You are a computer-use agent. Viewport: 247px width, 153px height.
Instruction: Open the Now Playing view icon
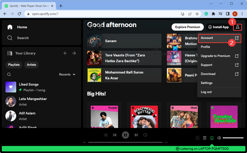click(197, 138)
